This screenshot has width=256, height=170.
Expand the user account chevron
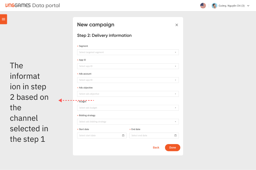pyautogui.click(x=248, y=6)
